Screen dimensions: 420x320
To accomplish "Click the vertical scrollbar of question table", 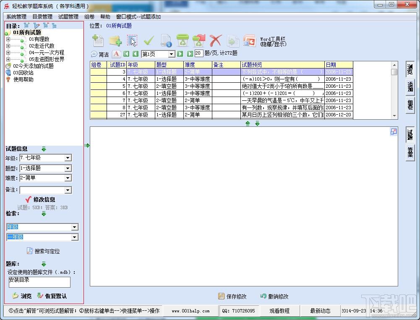I will pos(394,90).
